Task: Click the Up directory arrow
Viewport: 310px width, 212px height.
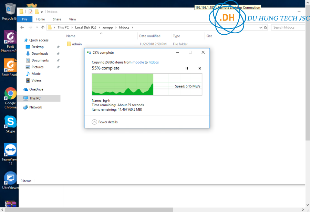Action: coord(43,27)
